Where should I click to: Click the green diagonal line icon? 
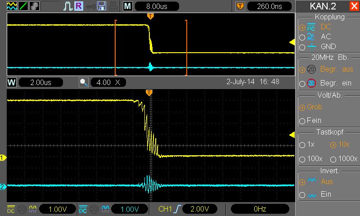23,6
